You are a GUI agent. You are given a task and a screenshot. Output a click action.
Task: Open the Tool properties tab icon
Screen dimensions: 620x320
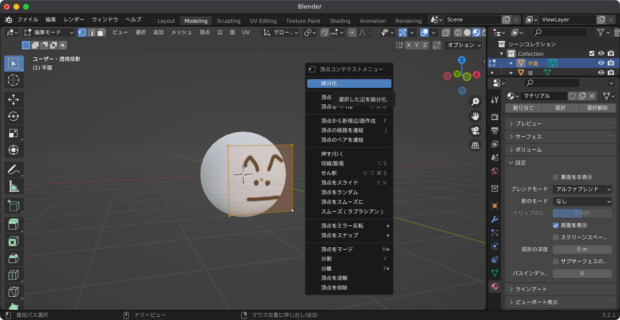pyautogui.click(x=495, y=100)
